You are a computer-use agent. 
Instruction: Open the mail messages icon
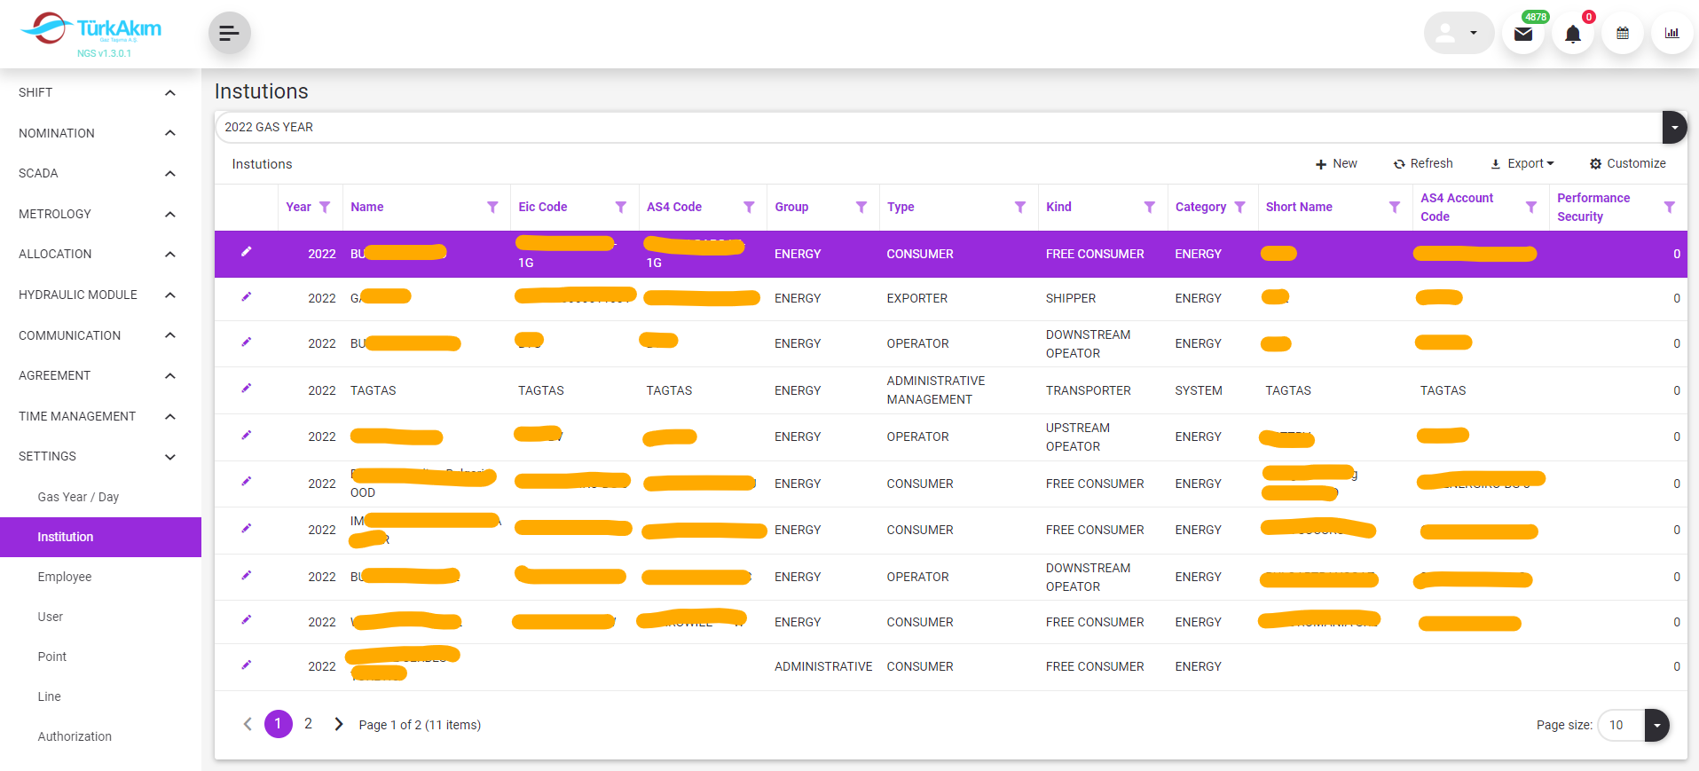pyautogui.click(x=1523, y=35)
